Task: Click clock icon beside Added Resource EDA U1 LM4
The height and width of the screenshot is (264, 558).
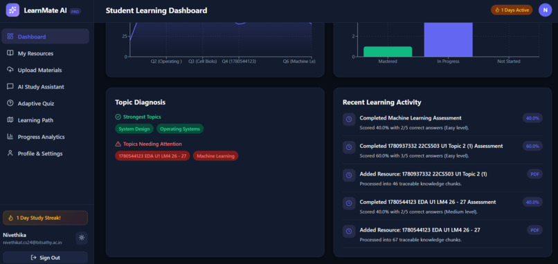Action: [349, 232]
